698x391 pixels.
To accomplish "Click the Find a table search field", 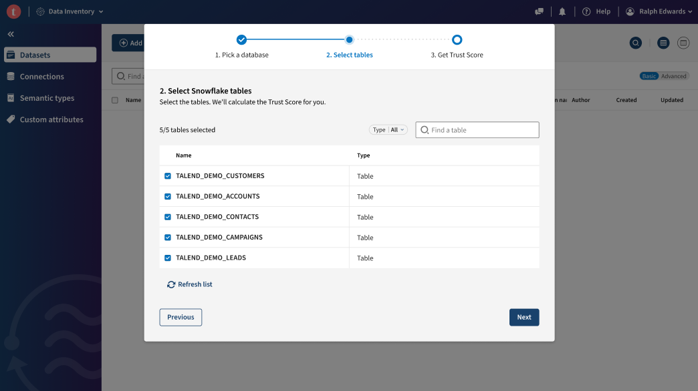I will [x=483, y=130].
